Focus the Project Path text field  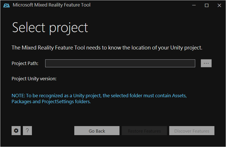click(x=120, y=63)
